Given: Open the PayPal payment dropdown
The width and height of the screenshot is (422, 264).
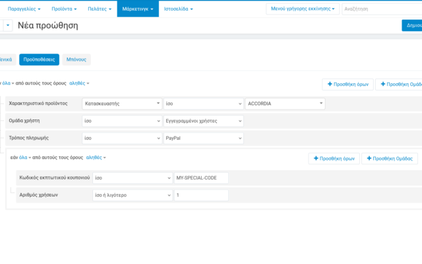Looking at the screenshot, I should pyautogui.click(x=203, y=139).
